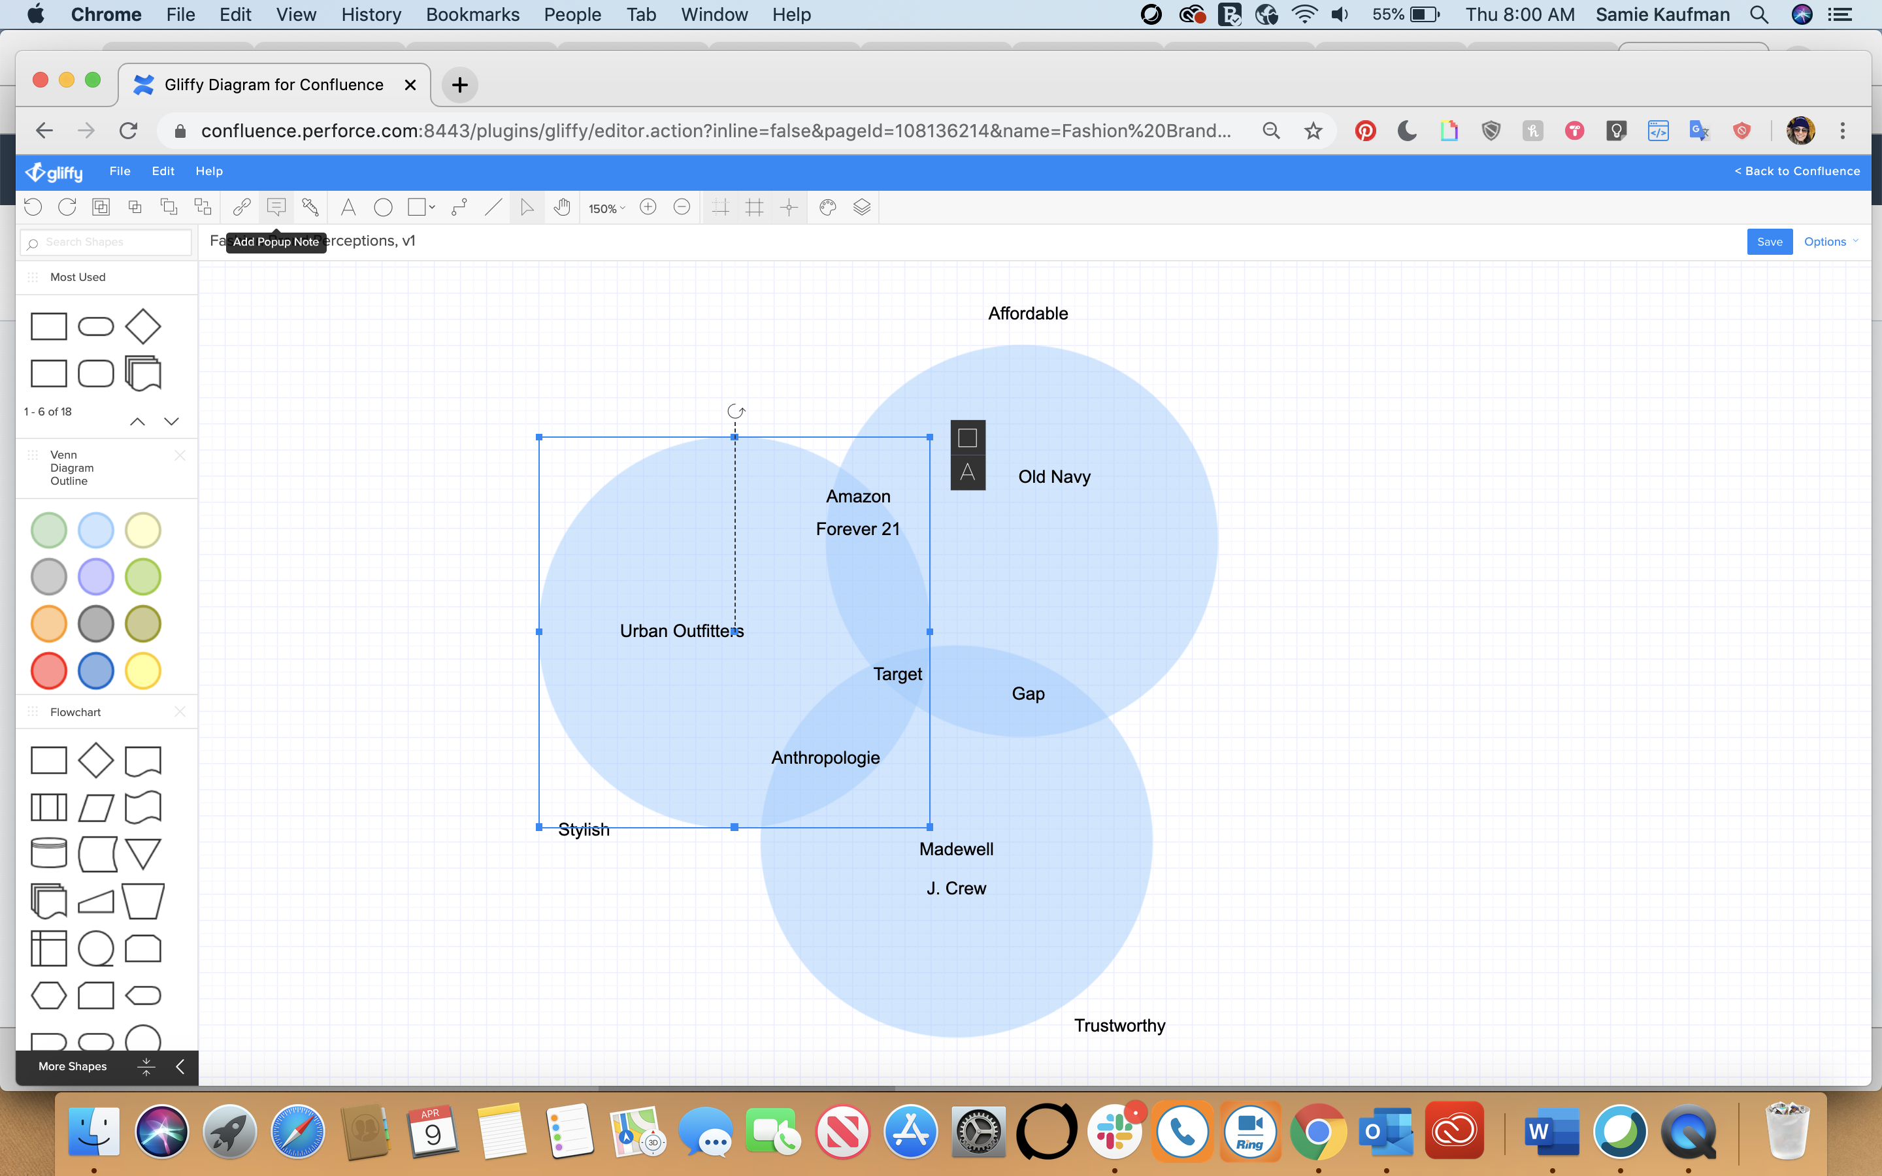The image size is (1882, 1176).
Task: Toggle the grid display icon
Action: (x=754, y=207)
